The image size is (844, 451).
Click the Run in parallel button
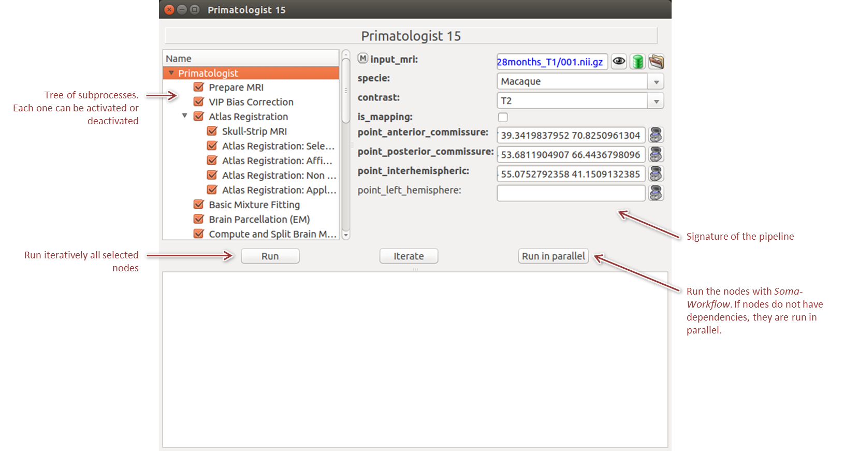pyautogui.click(x=553, y=256)
